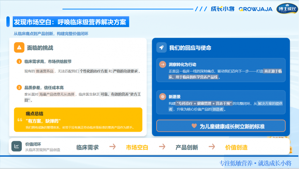Viewport: 299px width, 169px height.
Task: Click the heart icon in the bottom banner
Action: [194, 126]
